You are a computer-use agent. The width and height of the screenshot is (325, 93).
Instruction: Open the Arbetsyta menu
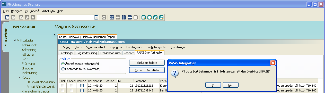(49, 11)
